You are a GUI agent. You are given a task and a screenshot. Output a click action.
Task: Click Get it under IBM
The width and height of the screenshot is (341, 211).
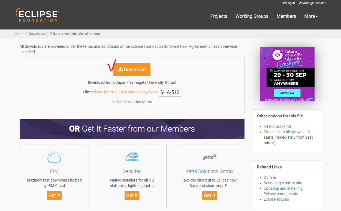click(x=54, y=195)
